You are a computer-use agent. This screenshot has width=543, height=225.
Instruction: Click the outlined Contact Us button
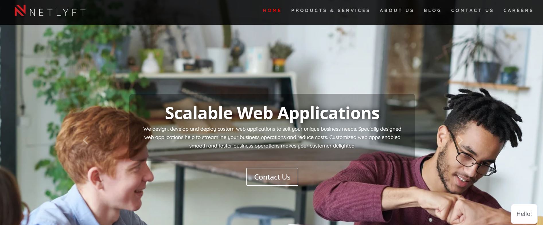272,177
